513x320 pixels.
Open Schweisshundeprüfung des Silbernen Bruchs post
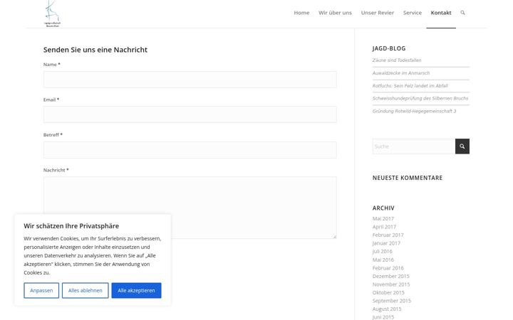click(x=420, y=98)
